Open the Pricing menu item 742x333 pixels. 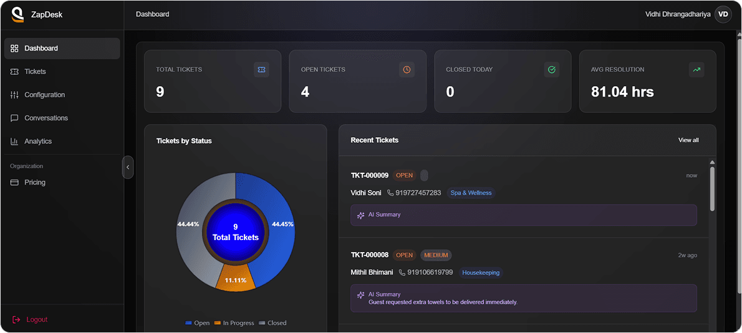[62, 182]
